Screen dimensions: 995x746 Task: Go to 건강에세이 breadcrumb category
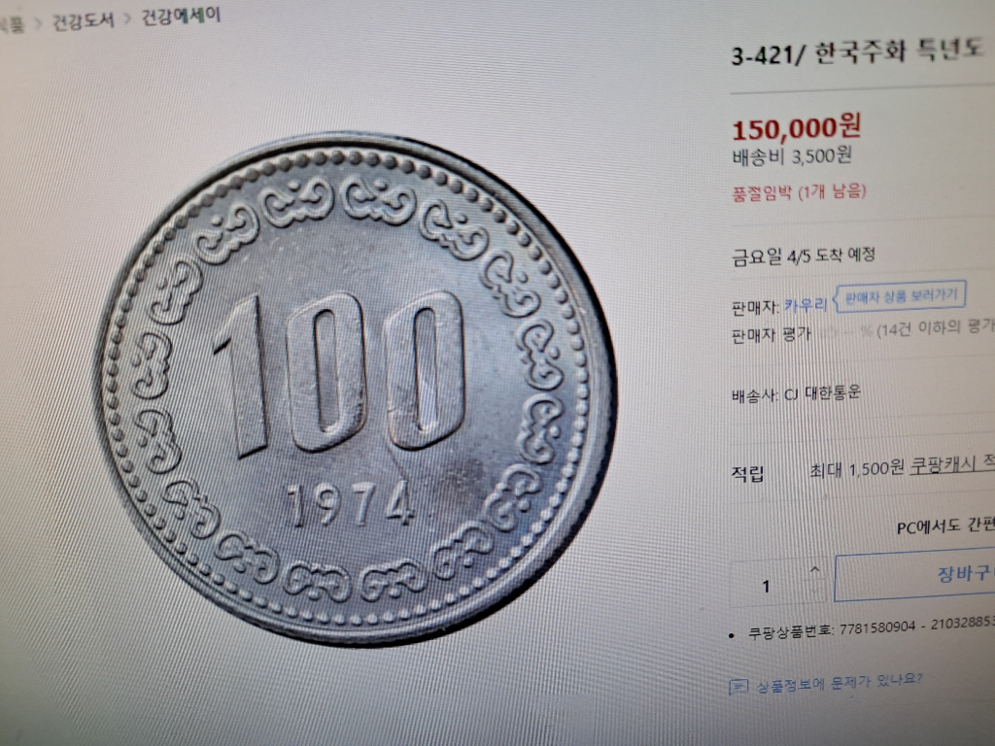pos(181,16)
